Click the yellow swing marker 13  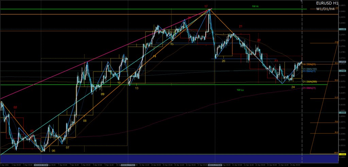coord(137,88)
